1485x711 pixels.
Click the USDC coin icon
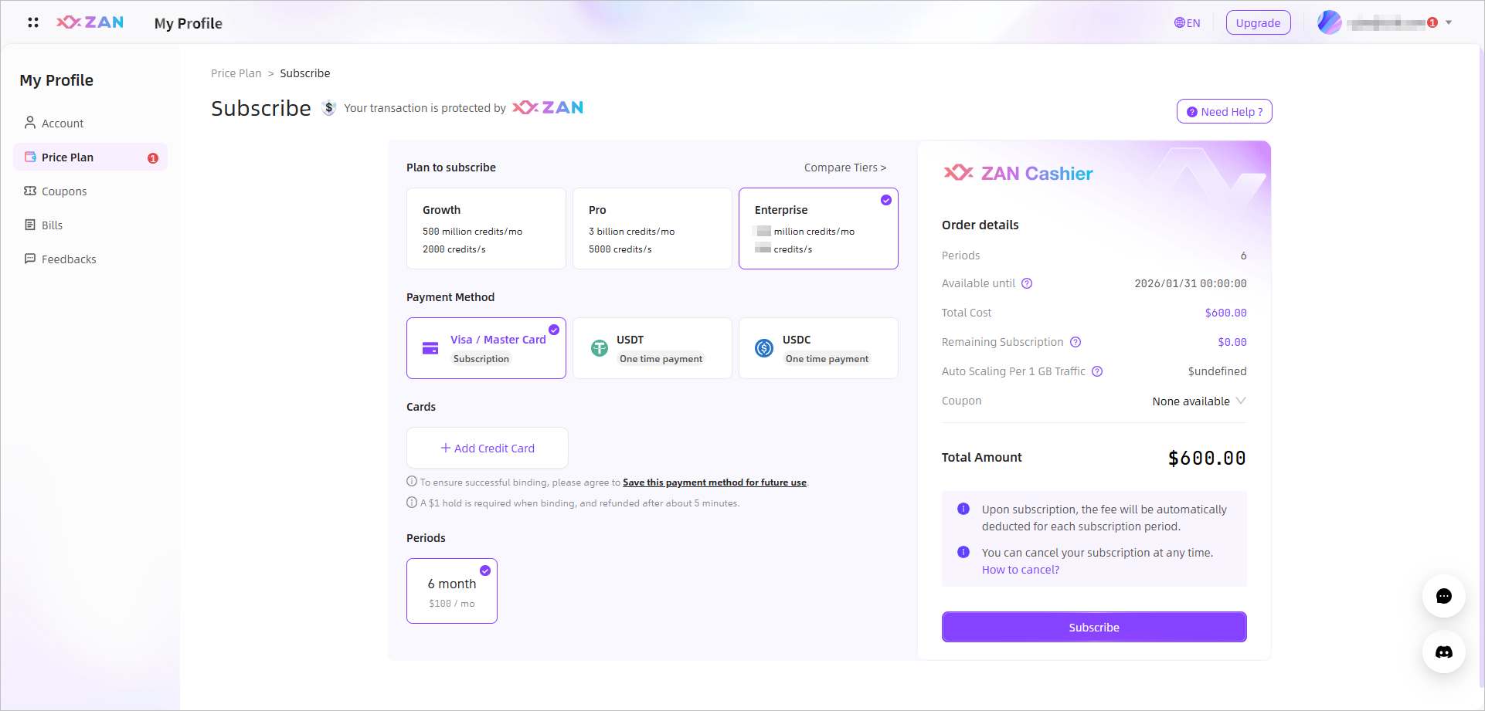point(764,348)
